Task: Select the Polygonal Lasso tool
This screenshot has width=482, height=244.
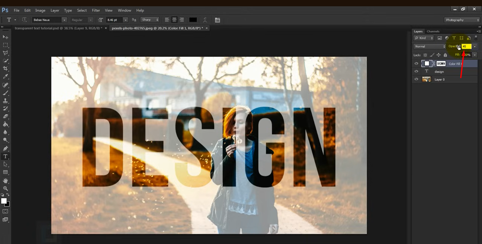Action: (5, 53)
